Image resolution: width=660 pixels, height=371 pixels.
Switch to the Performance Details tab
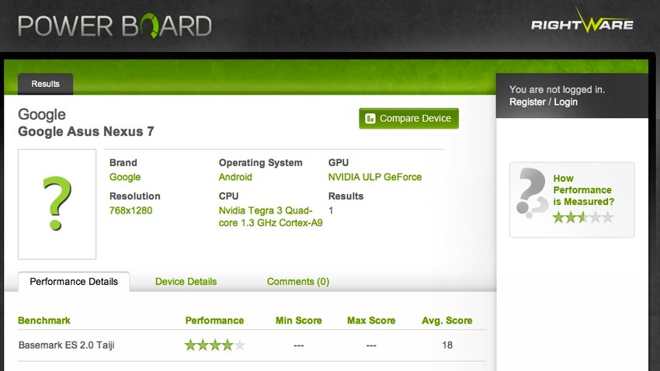click(74, 282)
